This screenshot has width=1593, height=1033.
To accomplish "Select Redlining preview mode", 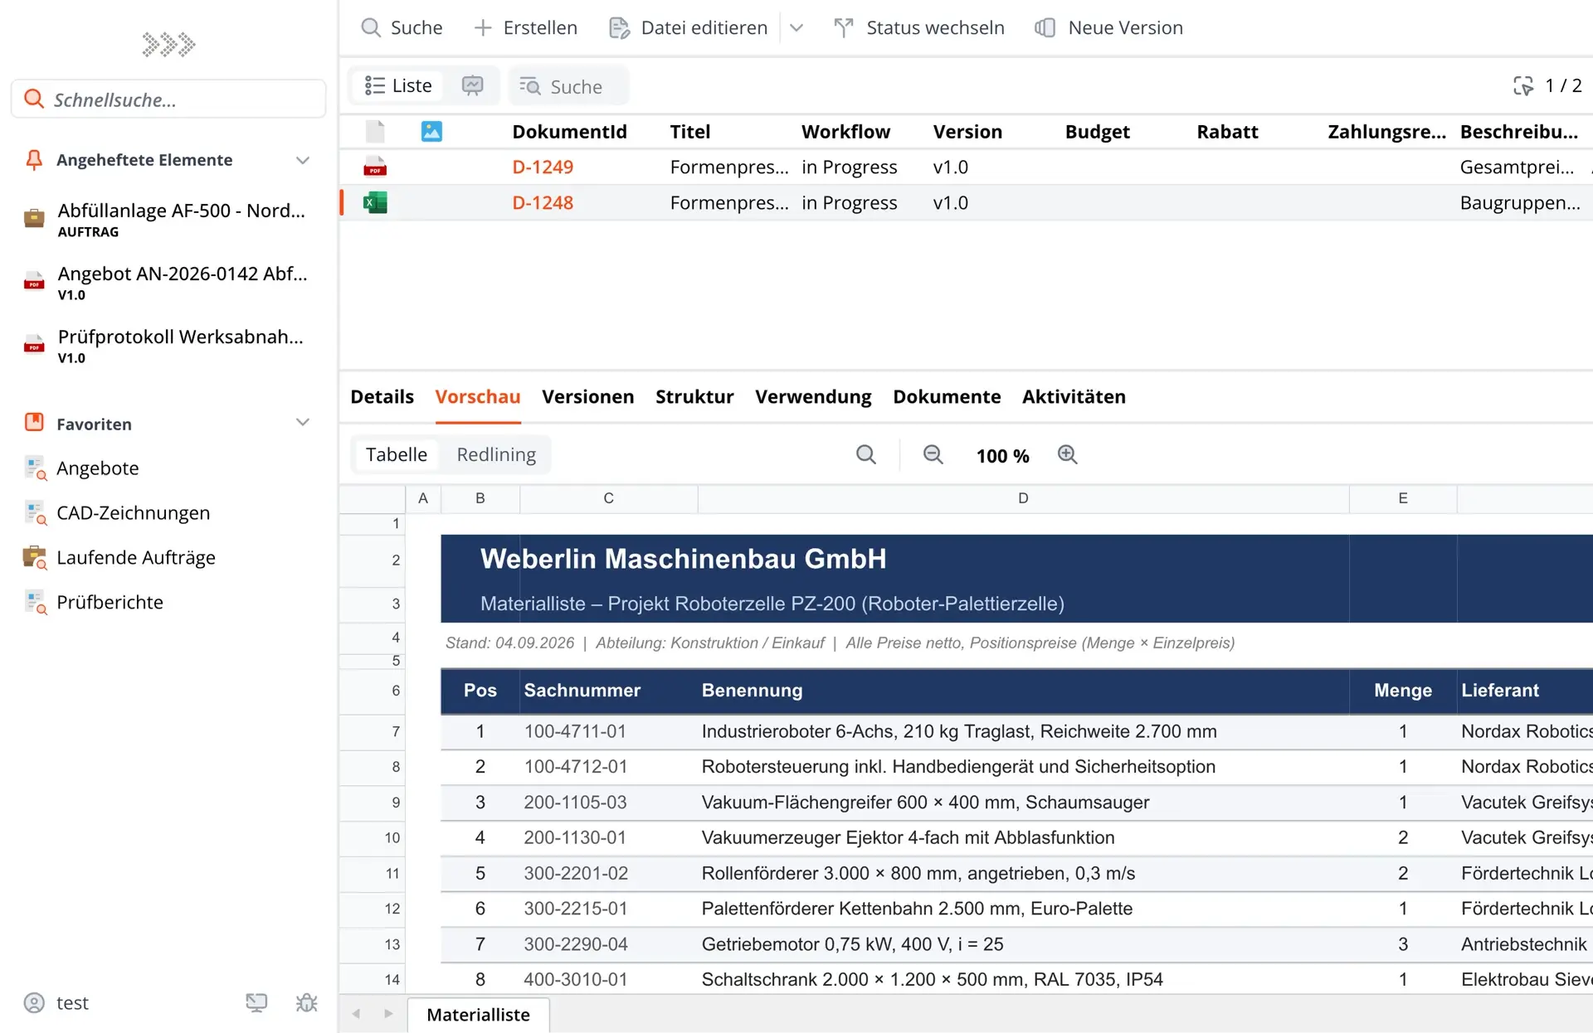I will [x=496, y=454].
